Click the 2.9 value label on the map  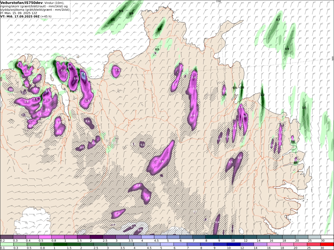(x=76, y=78)
